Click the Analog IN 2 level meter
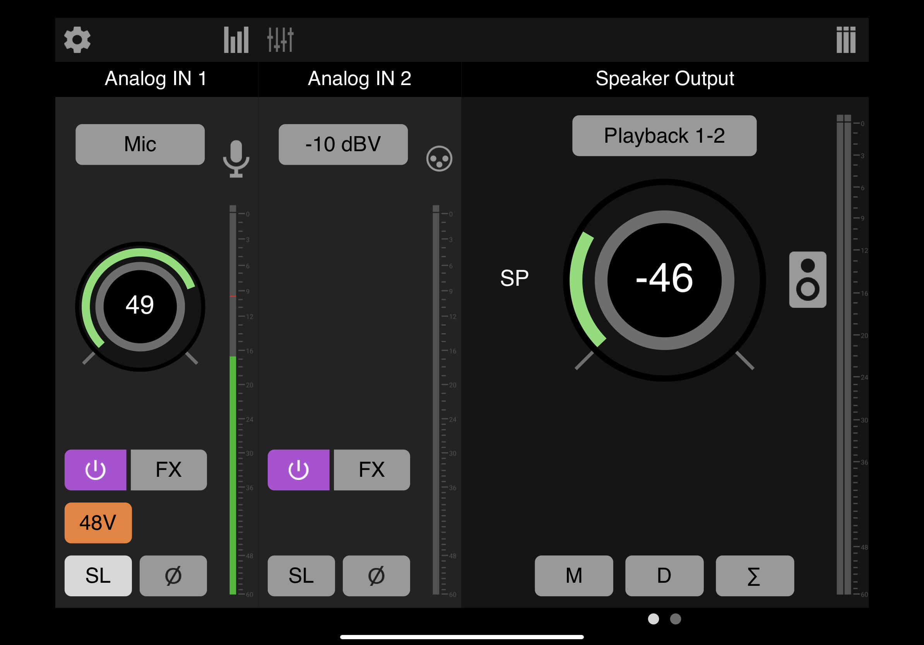Image resolution: width=924 pixels, height=645 pixels. click(436, 400)
